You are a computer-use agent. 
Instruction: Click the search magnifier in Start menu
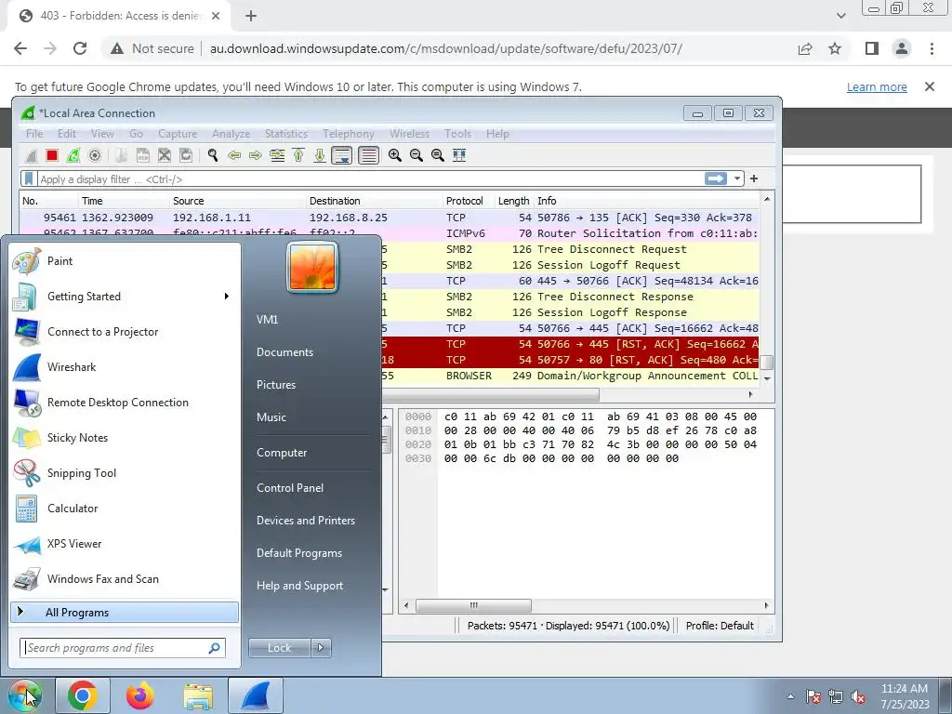click(x=215, y=648)
